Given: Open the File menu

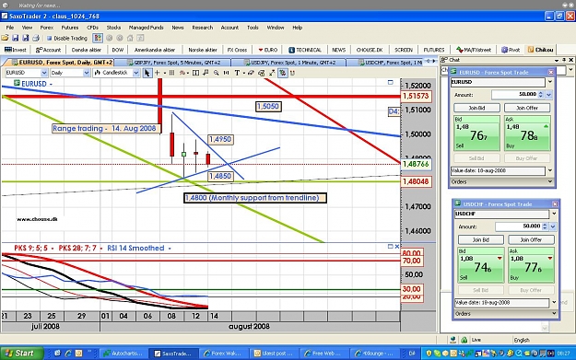Looking at the screenshot, I should tap(10, 28).
